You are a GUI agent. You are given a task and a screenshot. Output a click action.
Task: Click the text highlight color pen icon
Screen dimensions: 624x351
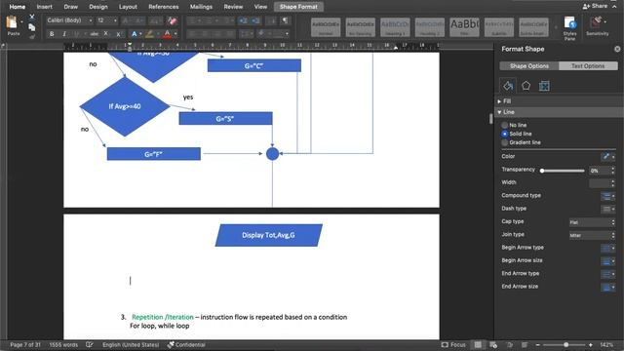tap(149, 34)
